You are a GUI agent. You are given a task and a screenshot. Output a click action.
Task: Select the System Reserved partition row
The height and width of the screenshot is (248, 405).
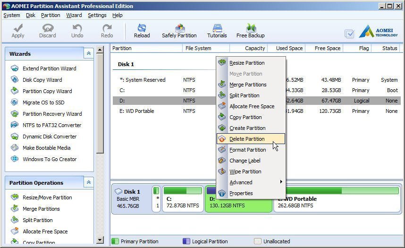coord(256,80)
